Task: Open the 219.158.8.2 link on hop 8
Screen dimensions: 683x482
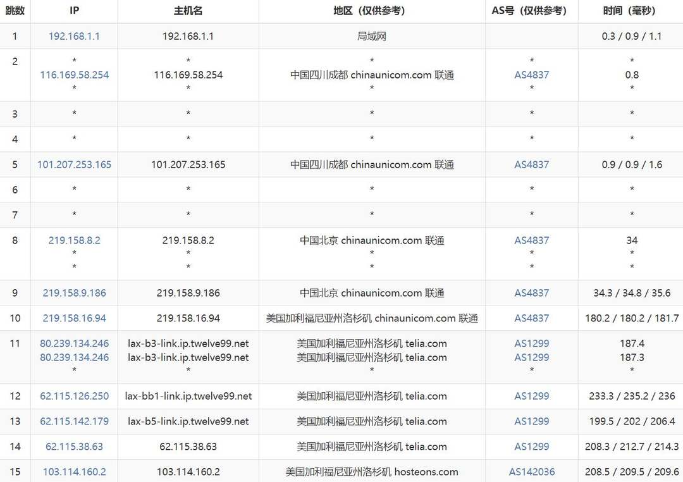Action: (x=73, y=240)
